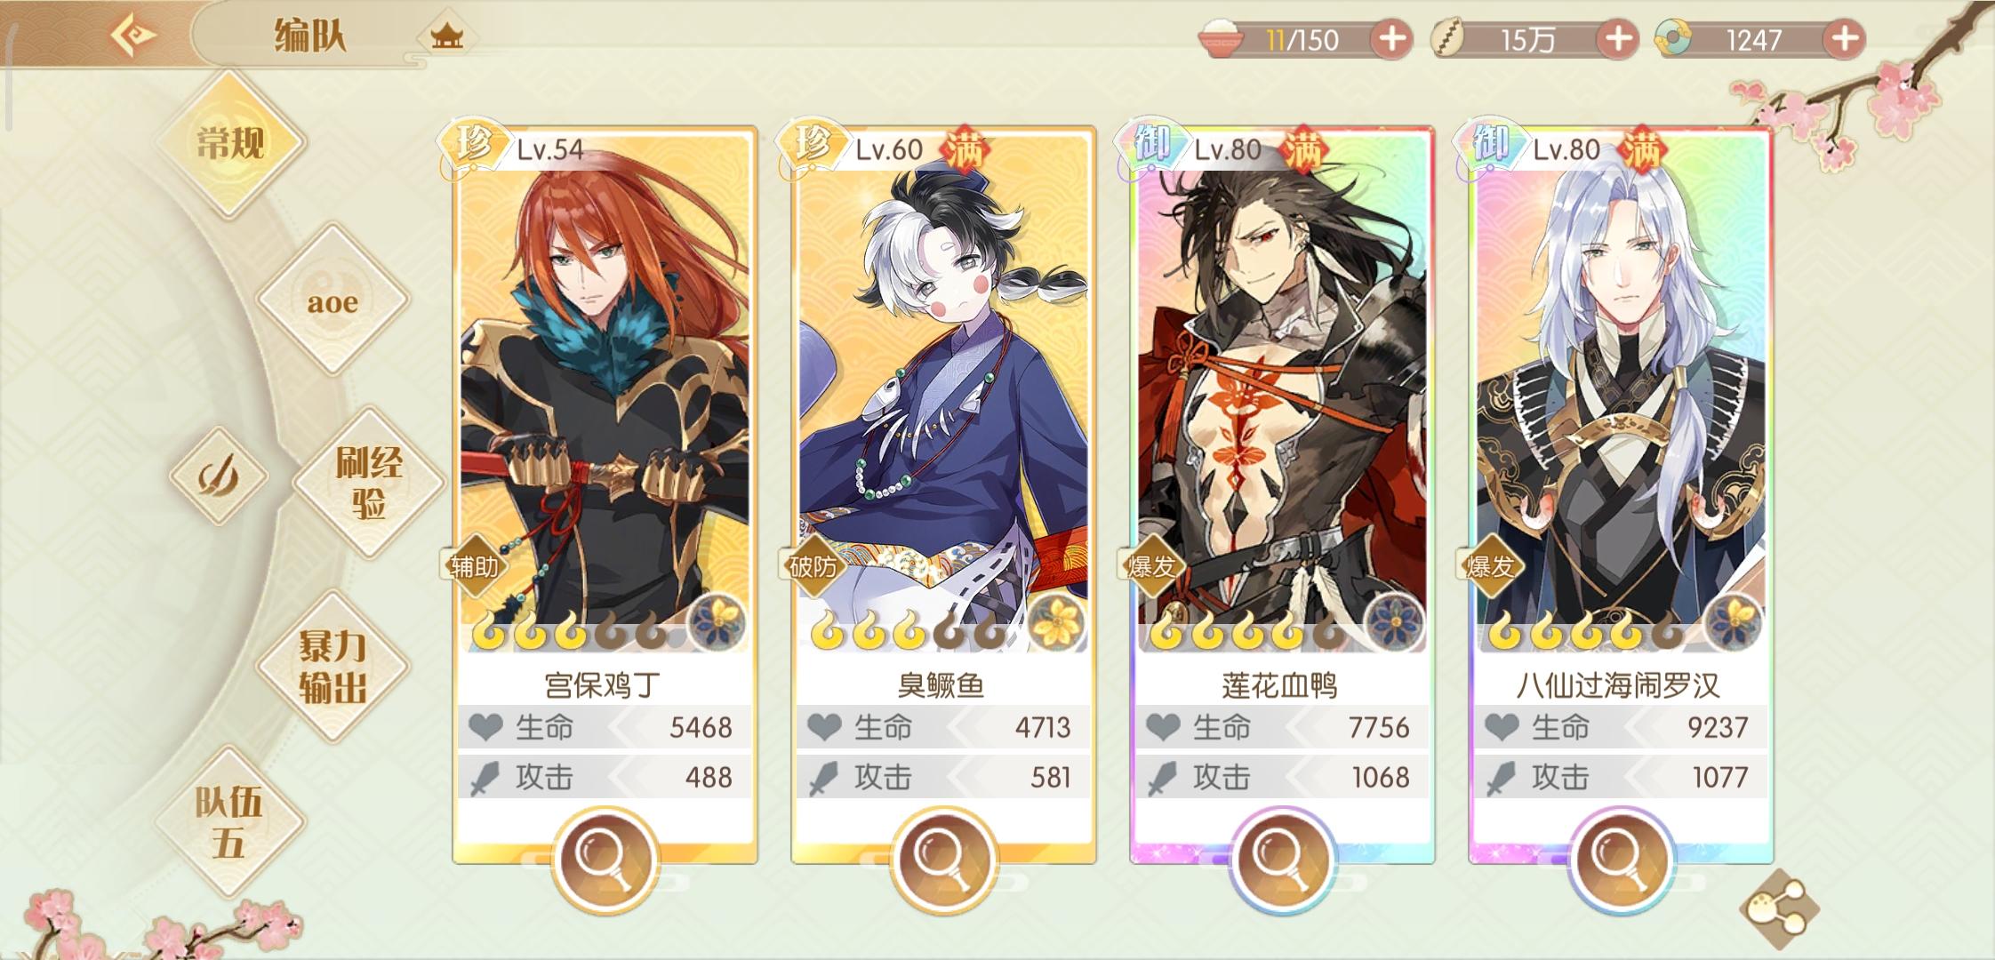The height and width of the screenshot is (960, 1995).
Task: Switch to the 暴力输出 team preset
Action: pos(332,667)
